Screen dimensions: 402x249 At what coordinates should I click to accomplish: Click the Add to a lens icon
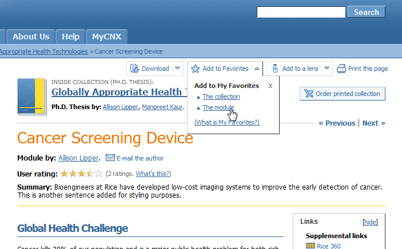[275, 69]
